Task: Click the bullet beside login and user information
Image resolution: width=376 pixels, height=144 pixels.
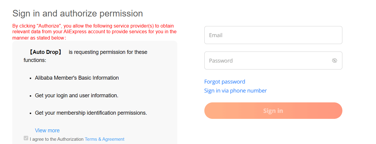Action: pos(31,96)
